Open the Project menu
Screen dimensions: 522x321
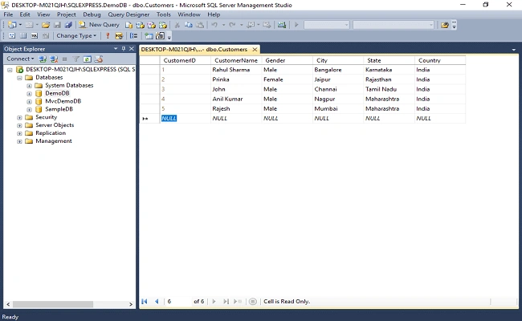click(x=66, y=14)
